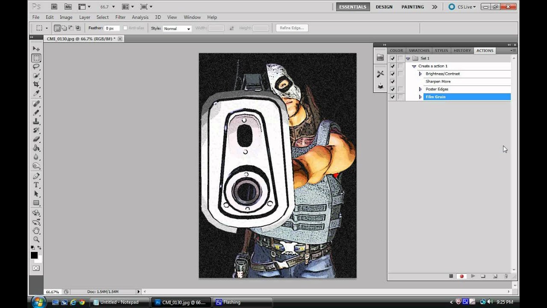This screenshot has height=308, width=547.
Task: Select the Rectangle shape tool
Action: tap(36, 203)
